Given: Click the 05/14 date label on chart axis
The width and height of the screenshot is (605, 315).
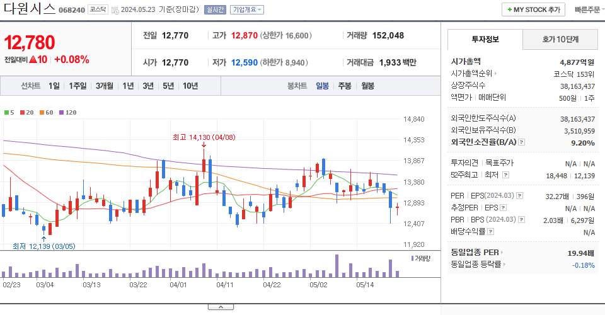Looking at the screenshot, I should (x=365, y=285).
